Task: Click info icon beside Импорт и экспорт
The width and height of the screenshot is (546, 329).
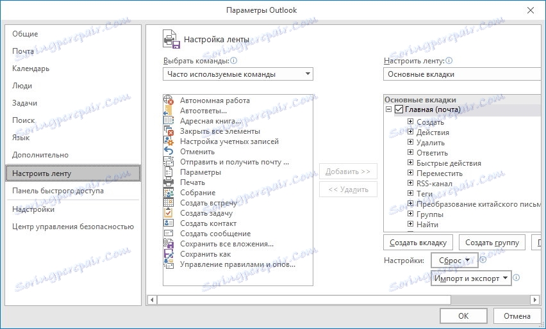Action: (x=517, y=278)
